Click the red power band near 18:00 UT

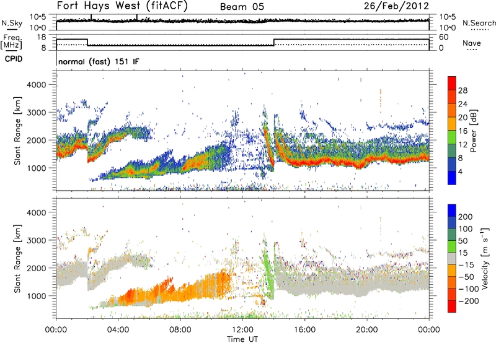[336, 163]
